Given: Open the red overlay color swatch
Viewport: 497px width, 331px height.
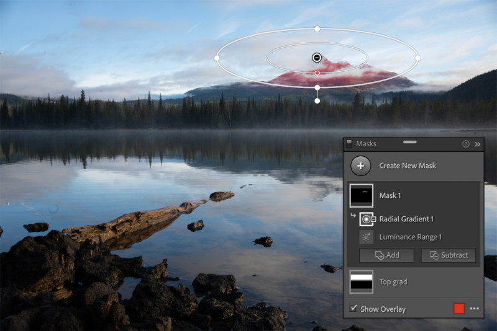Looking at the screenshot, I should tap(459, 309).
